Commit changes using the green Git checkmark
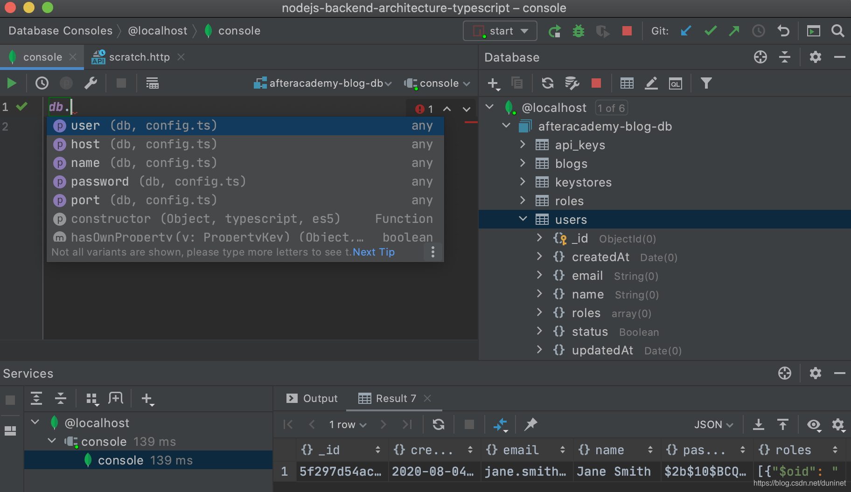Viewport: 851px width, 492px height. point(710,31)
